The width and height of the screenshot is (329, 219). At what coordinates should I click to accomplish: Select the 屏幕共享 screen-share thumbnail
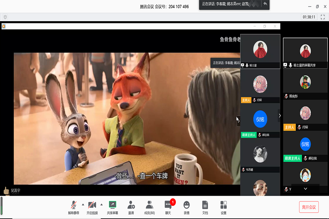(x=305, y=53)
